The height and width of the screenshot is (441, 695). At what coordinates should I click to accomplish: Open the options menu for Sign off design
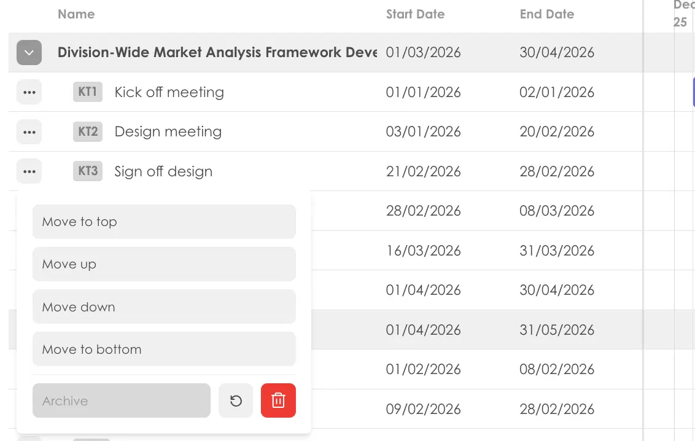point(29,171)
